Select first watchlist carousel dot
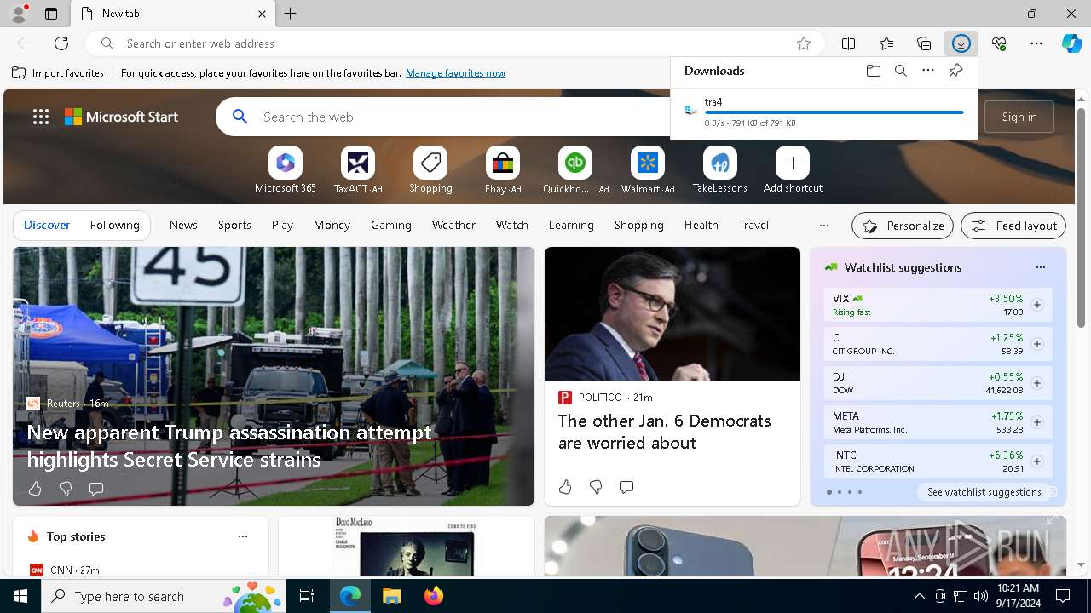 pos(829,492)
